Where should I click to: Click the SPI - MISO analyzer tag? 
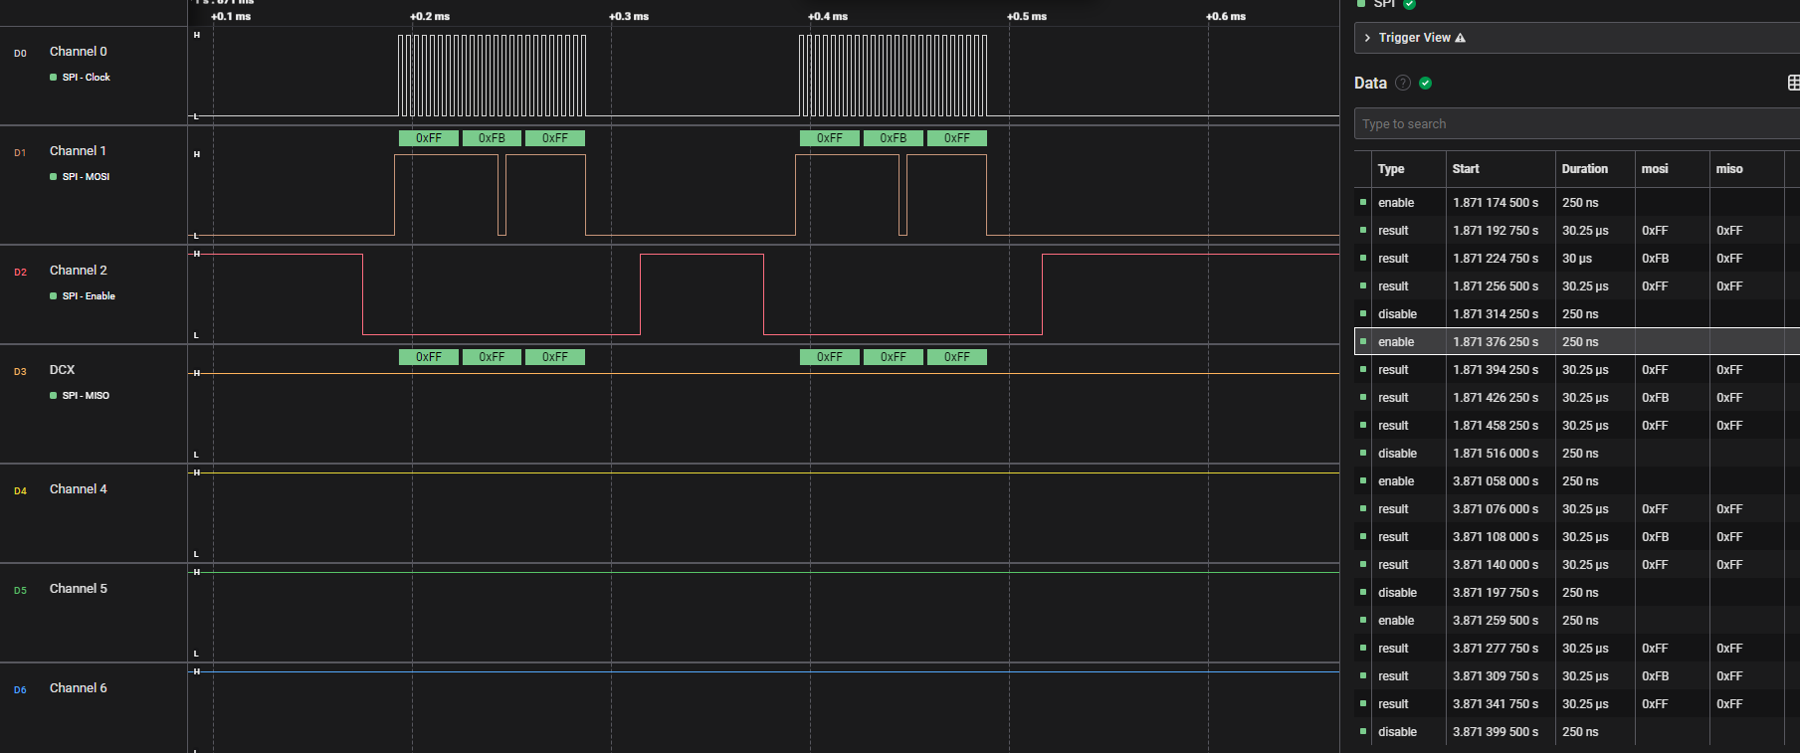point(86,396)
